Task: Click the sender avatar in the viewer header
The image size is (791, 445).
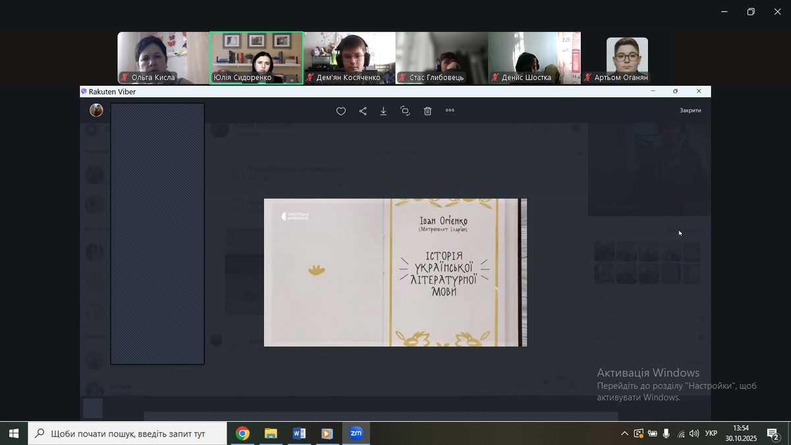Action: point(96,110)
